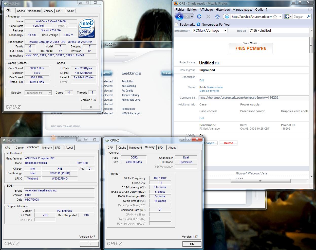Click CPU-Z icon in Mainboard window title
316x250 pixels.
point(4,140)
